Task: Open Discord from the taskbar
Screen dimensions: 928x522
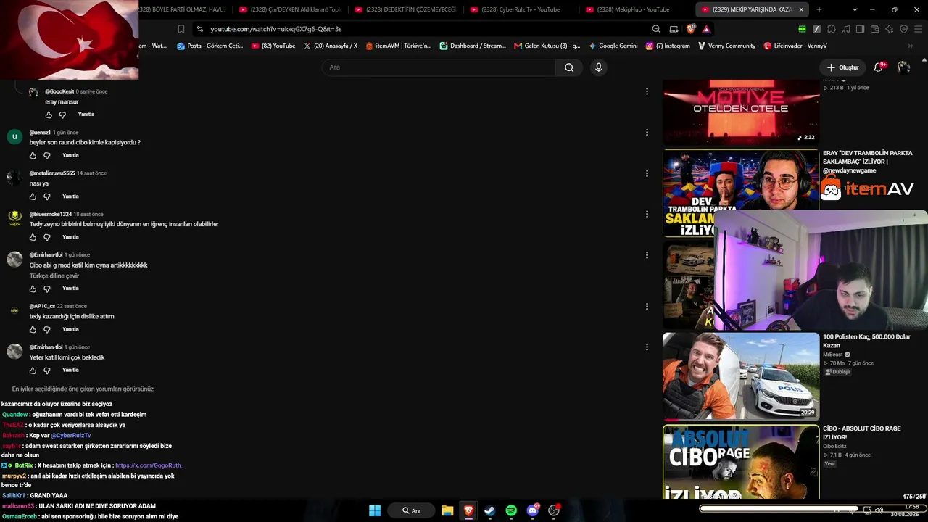Action: point(533,510)
